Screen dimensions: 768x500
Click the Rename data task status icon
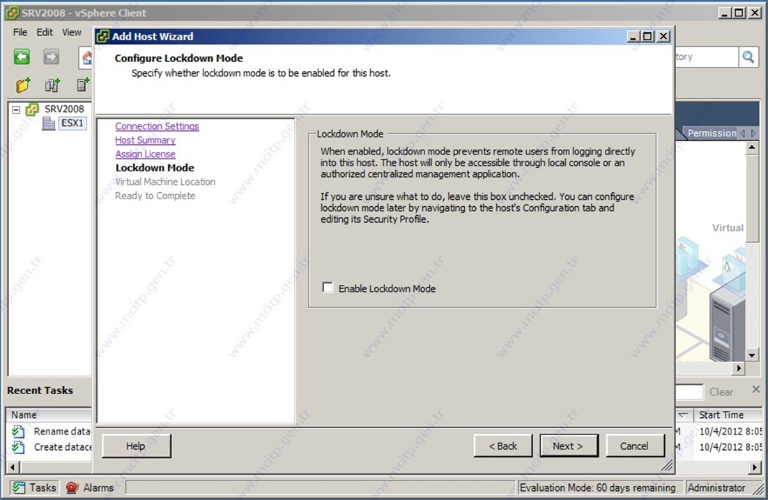point(18,431)
